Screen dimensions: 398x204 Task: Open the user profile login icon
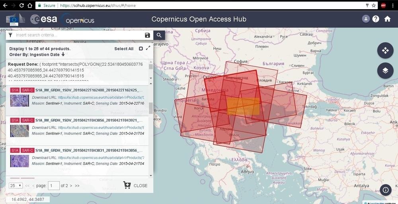(x=366, y=19)
